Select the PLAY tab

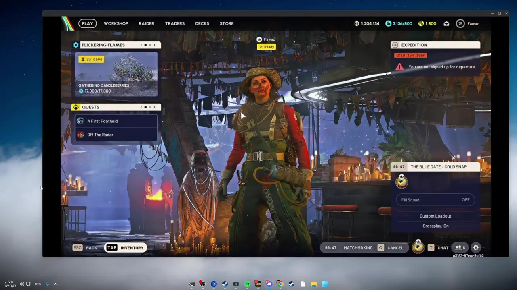point(87,23)
